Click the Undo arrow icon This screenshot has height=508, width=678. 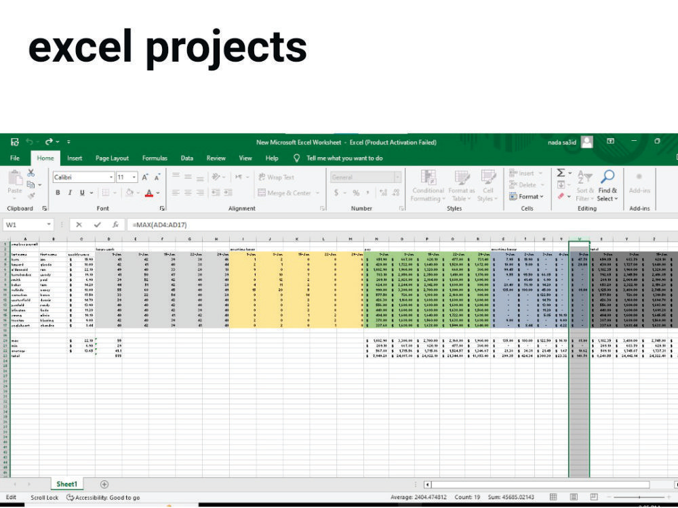pos(29,142)
